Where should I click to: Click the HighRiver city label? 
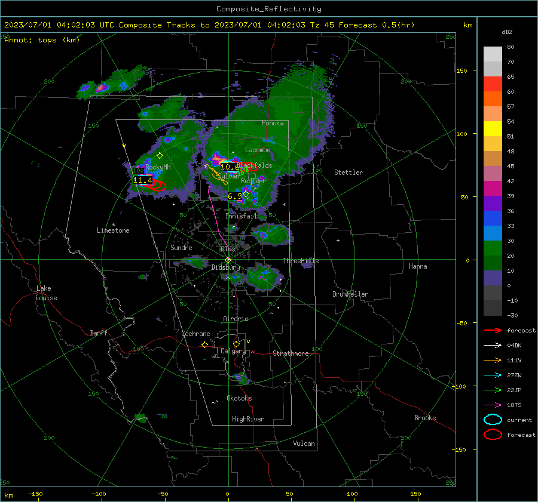point(248,419)
